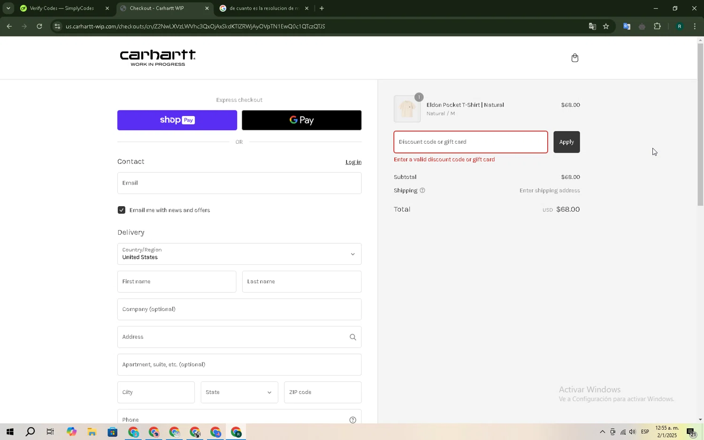Viewport: 704px width, 440px height.
Task: Open Task View on the taskbar
Action: click(x=50, y=432)
